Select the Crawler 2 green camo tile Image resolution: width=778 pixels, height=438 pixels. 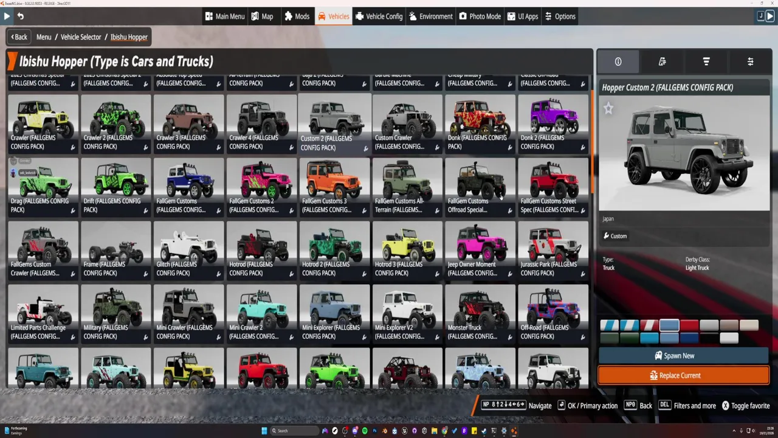[115, 123]
